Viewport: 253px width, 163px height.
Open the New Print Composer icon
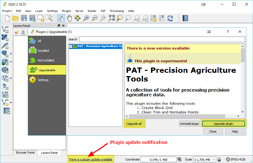tap(41, 18)
